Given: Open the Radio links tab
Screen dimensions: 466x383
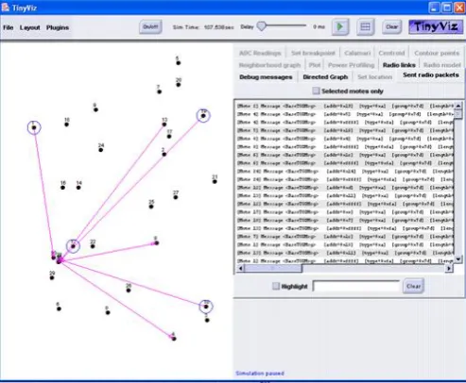Looking at the screenshot, I should tap(399, 65).
